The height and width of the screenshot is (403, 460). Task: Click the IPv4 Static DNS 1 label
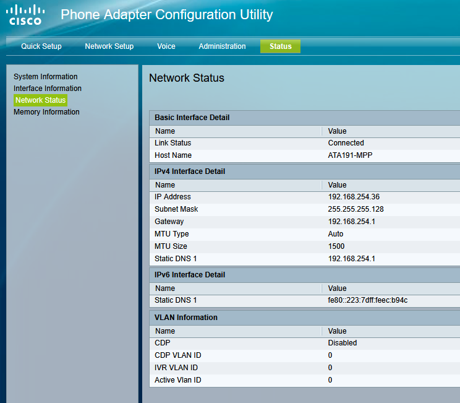tap(176, 259)
